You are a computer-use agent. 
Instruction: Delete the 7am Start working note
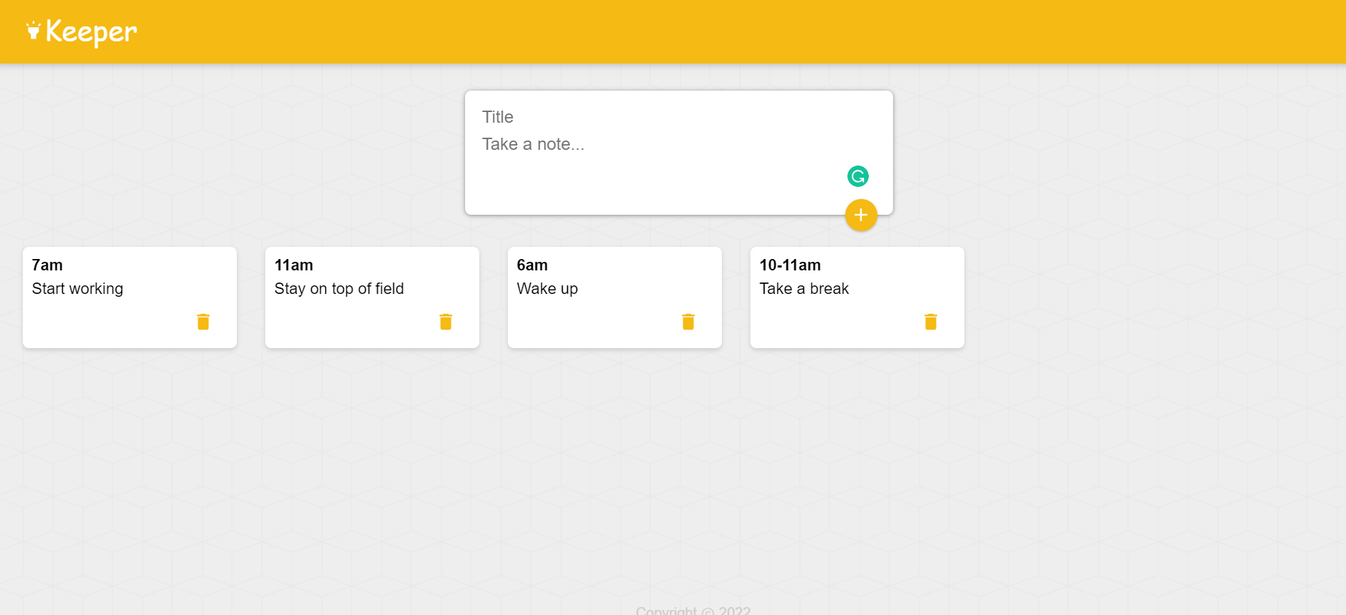[203, 322]
